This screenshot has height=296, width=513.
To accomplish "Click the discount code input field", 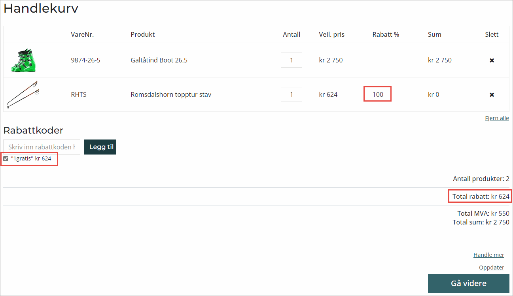I will [42, 147].
